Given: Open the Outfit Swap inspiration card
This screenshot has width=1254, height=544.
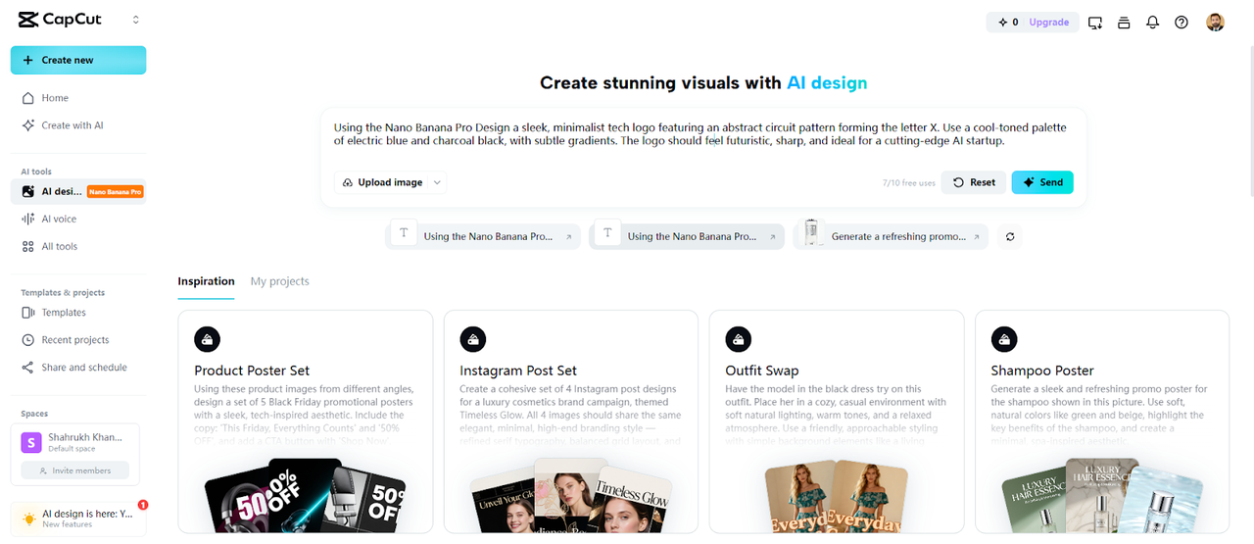Looking at the screenshot, I should coord(836,421).
